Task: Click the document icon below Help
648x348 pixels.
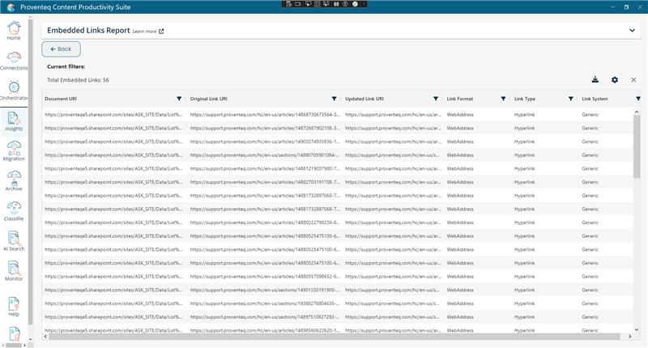Action: click(14, 333)
